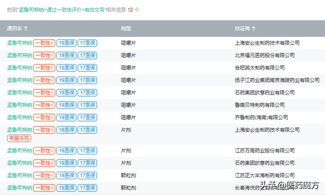Click 19医保 tag in 北京福元医药 row
This screenshot has width=325, height=195.
tap(67, 55)
